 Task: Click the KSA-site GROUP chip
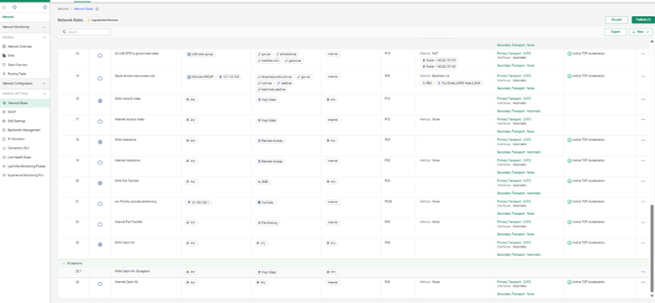tap(200, 77)
